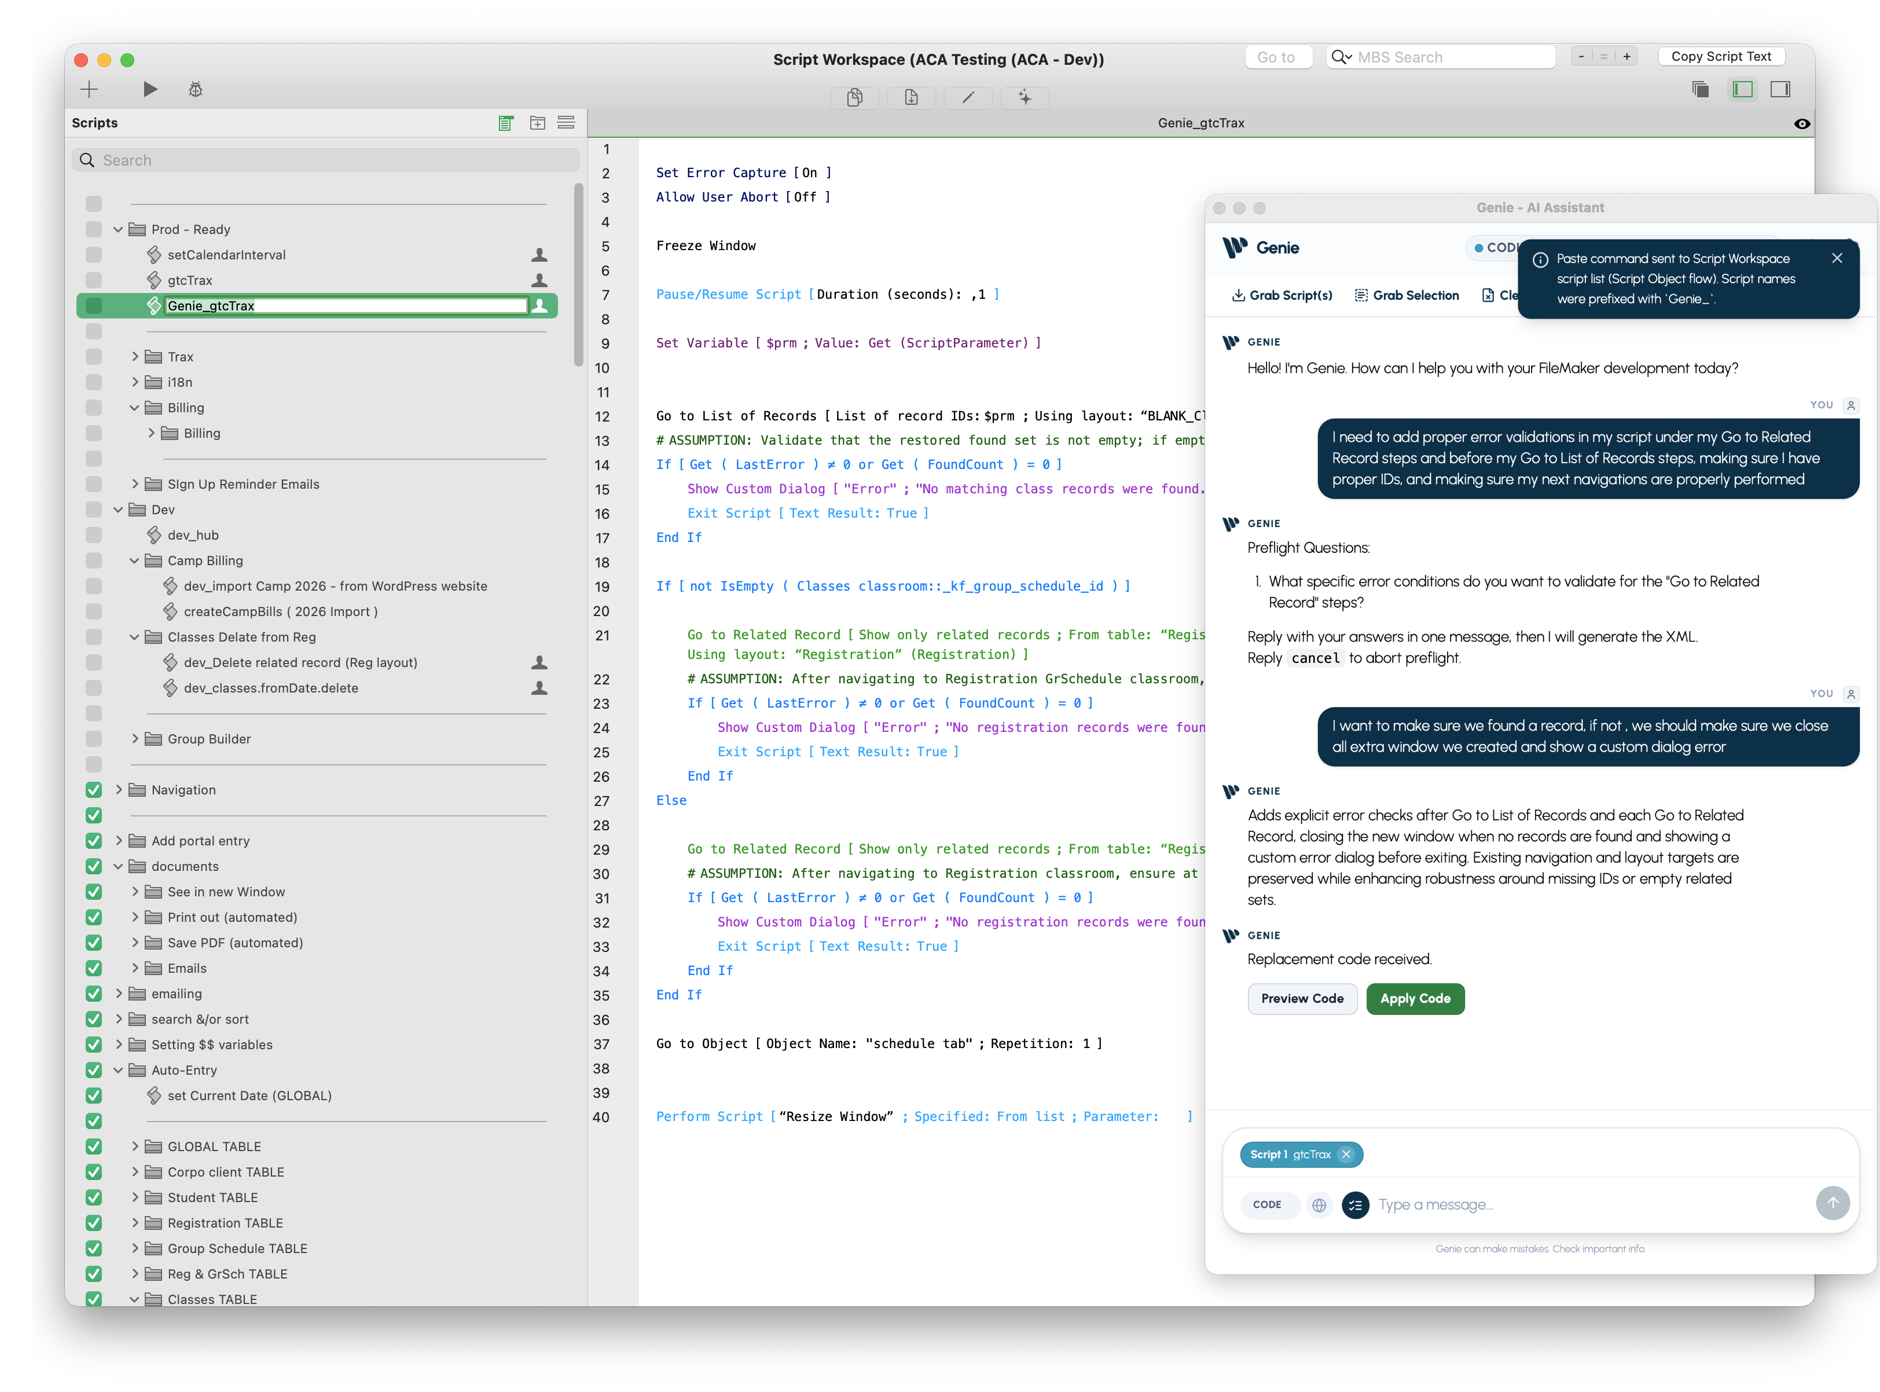Select the globe icon next to the Genie input

pyautogui.click(x=1319, y=1205)
